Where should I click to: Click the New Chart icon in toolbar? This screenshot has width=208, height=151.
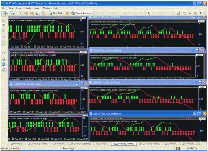[x=5, y=13]
